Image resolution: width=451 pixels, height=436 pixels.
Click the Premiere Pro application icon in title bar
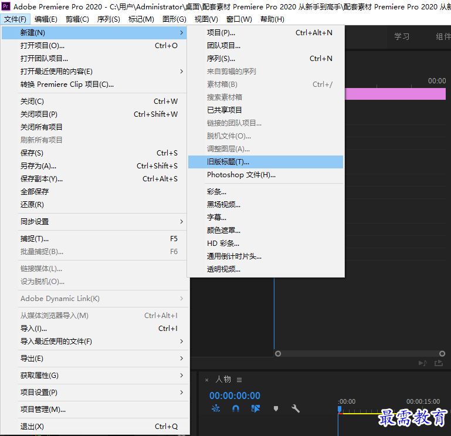pos(6,6)
